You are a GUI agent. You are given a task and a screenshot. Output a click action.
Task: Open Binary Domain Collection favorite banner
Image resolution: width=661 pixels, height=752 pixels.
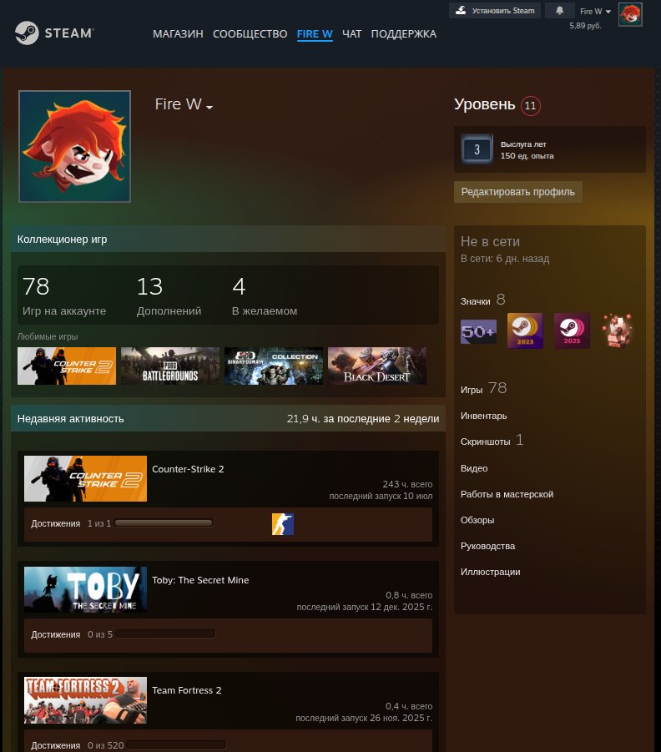(274, 366)
